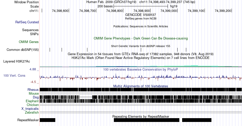Click the long middle RepeatMasker repeat block

pyautogui.click(x=147, y=120)
